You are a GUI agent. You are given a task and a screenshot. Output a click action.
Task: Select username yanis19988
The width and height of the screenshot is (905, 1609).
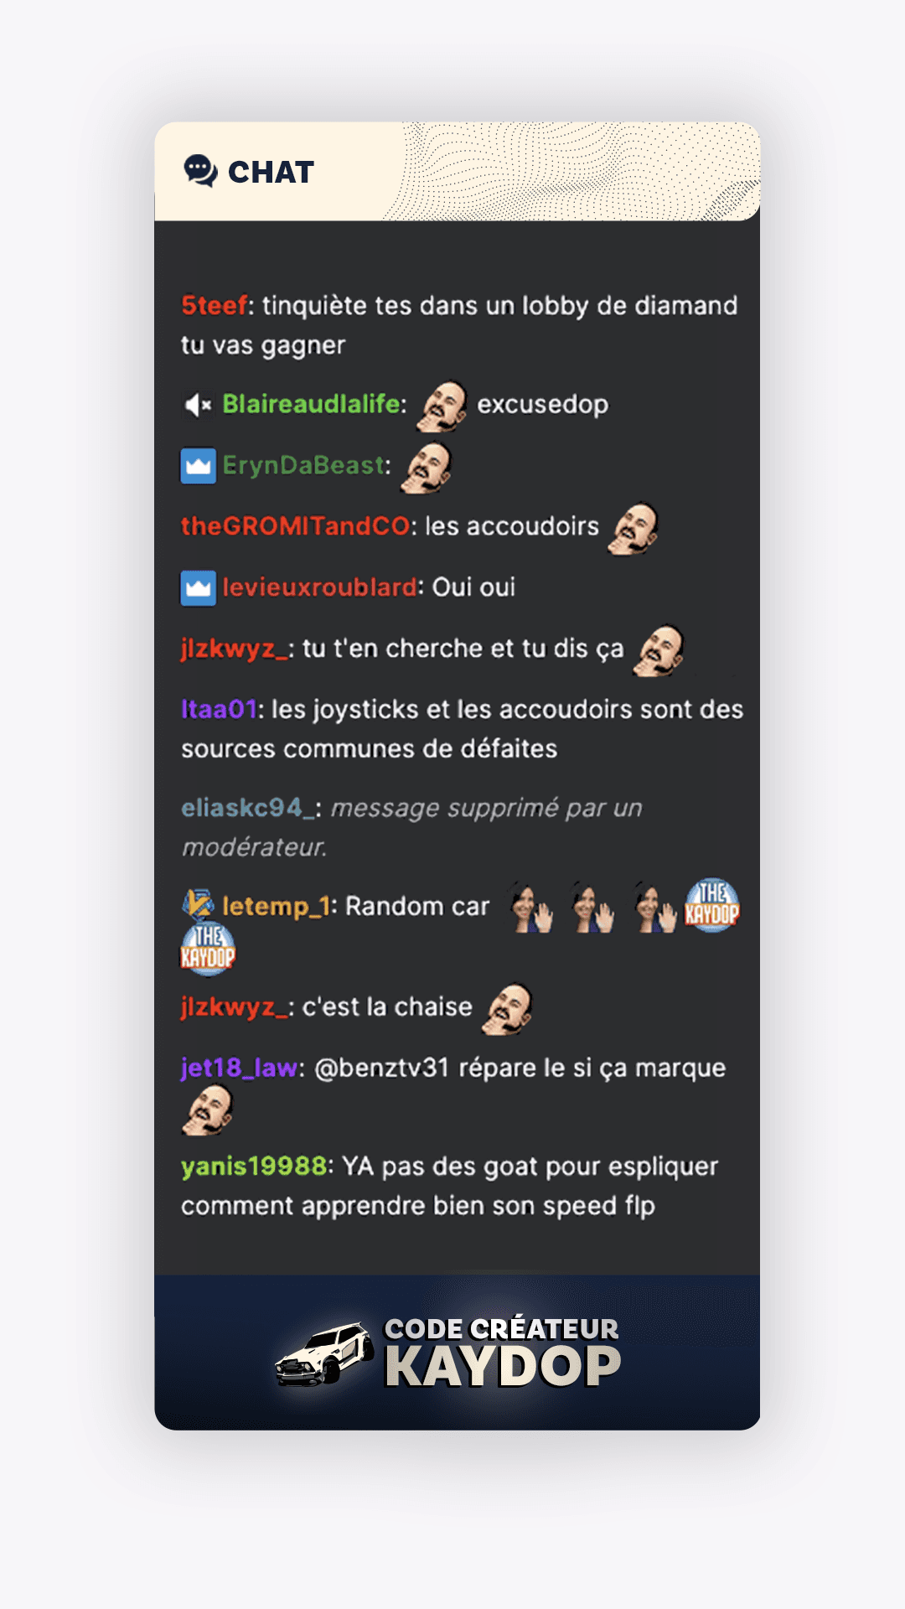coord(254,1167)
